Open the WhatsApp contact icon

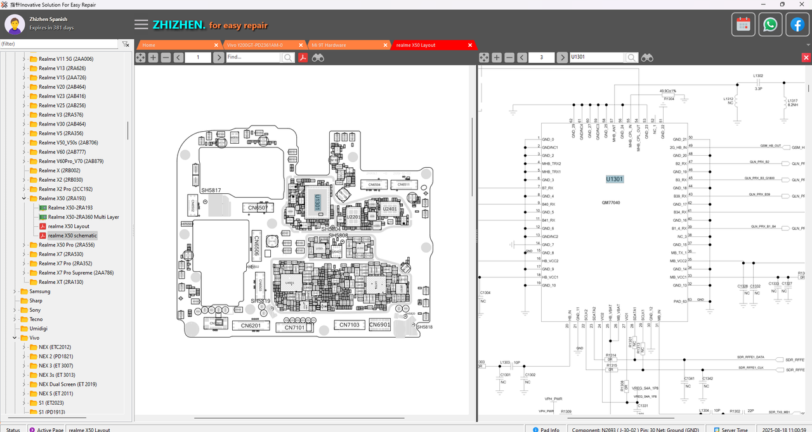(x=770, y=25)
